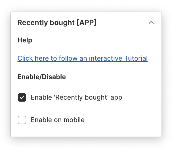Click the 'Recently bought [APP]' panel title

coord(57,22)
